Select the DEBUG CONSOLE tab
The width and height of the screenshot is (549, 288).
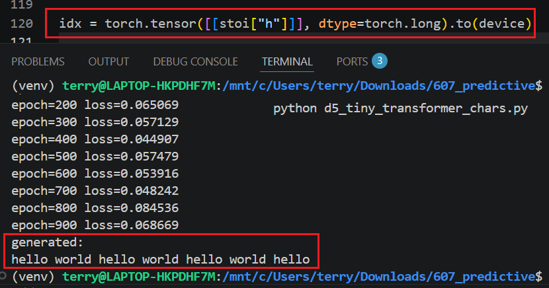(195, 62)
